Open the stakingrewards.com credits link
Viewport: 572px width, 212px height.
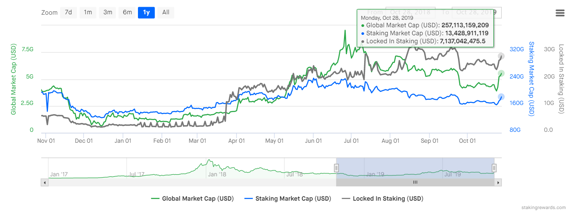pos(544,208)
